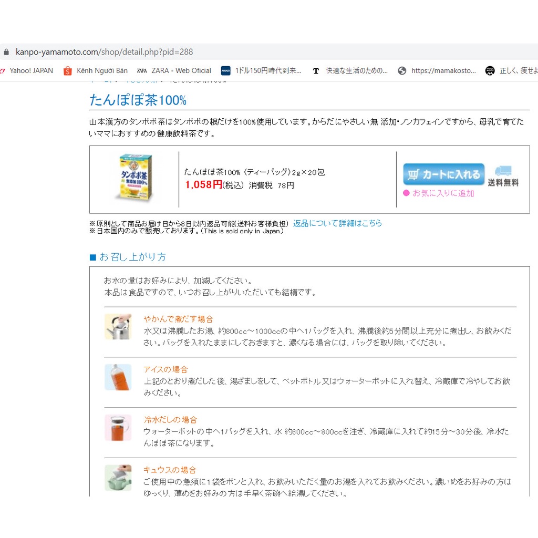Click the T bookmark favicon
The image size is (538, 538).
pos(316,71)
